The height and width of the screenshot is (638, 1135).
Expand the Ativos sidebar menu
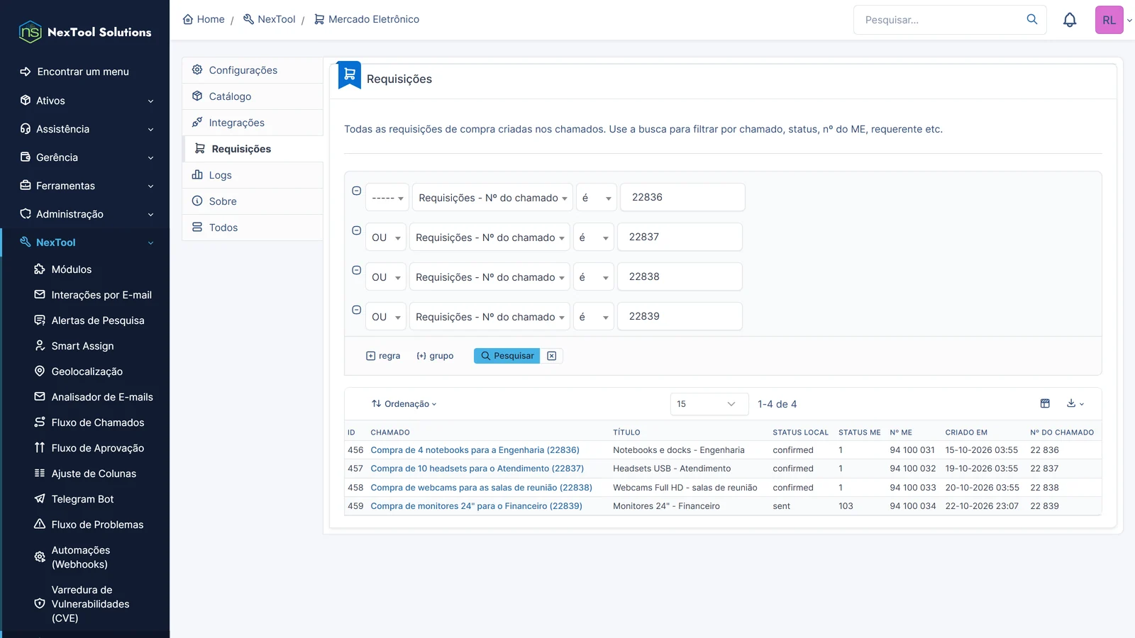pos(85,101)
